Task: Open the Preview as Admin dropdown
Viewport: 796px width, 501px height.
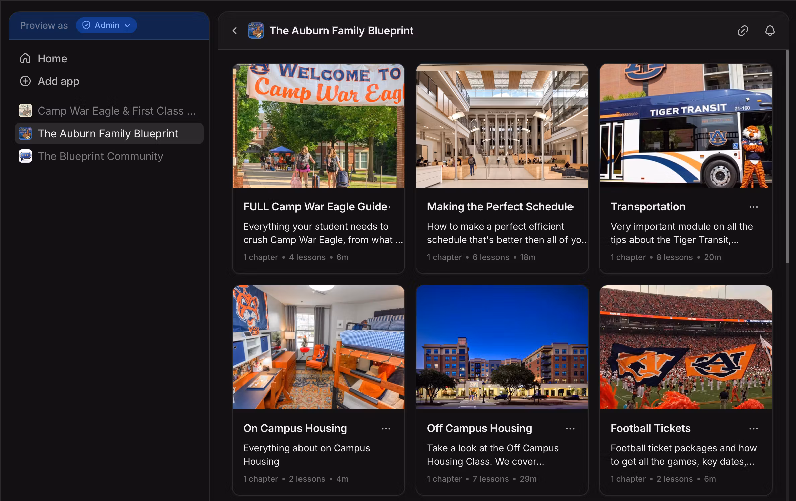Action: click(x=106, y=25)
